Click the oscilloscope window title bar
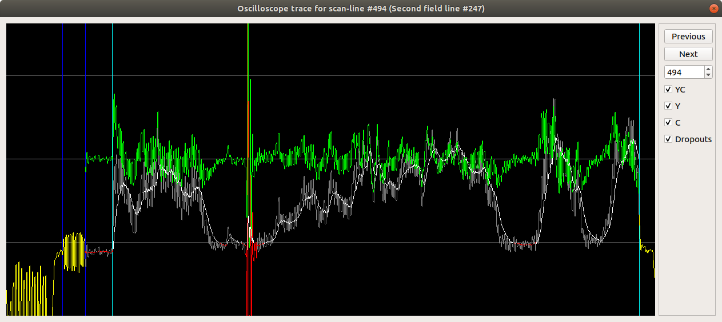722x322 pixels. (x=361, y=8)
